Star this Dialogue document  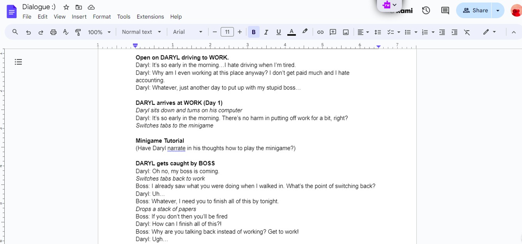(66, 7)
